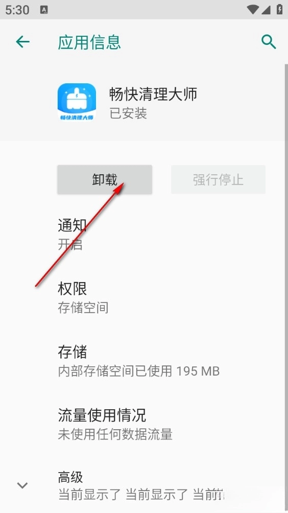Open 流量使用情况 data usage
288x513 pixels.
point(144,424)
